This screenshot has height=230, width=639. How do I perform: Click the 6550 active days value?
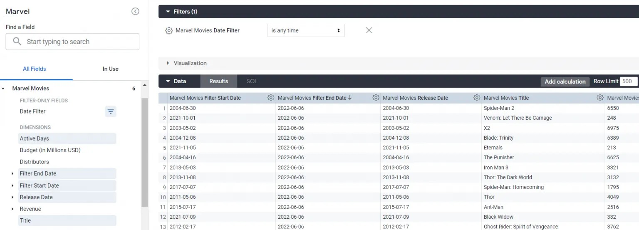613,108
